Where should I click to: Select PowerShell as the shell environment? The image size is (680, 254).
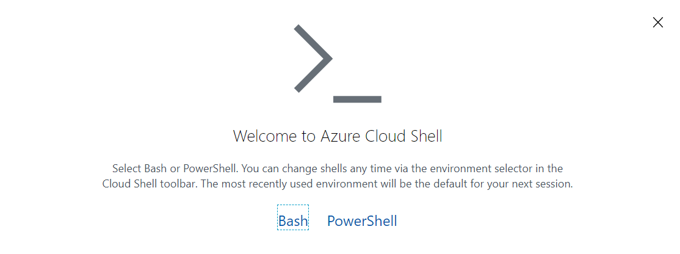tap(362, 220)
